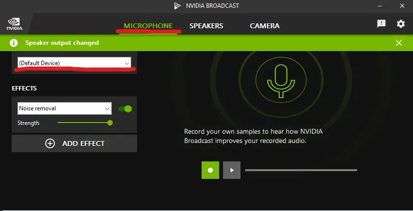The width and height of the screenshot is (413, 211).
Task: Disable the Noise removal effect toggle
Action: click(125, 108)
